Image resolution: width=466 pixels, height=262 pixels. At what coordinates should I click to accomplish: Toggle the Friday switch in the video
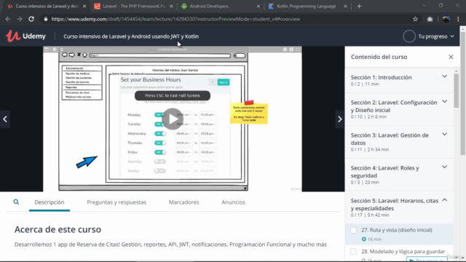tap(160, 152)
